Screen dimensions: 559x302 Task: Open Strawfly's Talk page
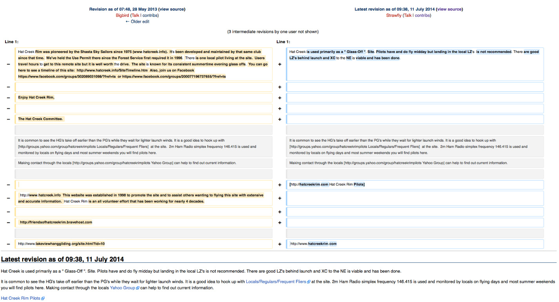(408, 15)
